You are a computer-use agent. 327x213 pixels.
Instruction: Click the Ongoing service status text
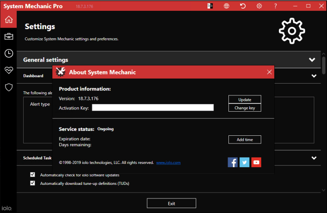click(x=105, y=129)
